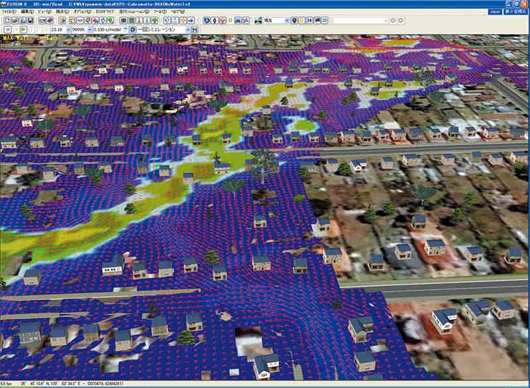This screenshot has width=530, height=388.
Task: Expand the 一回シミュレーション dropdown
Action: tap(187, 30)
